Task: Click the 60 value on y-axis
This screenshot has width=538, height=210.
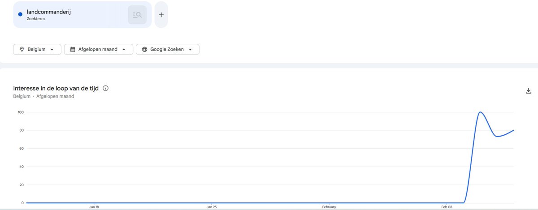Action: [22, 149]
